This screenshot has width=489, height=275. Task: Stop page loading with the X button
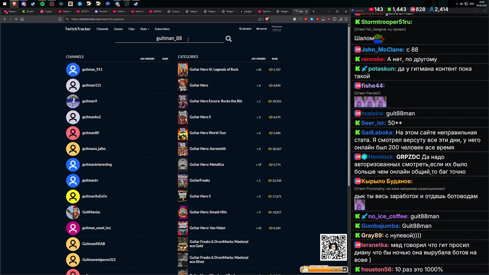16,19
